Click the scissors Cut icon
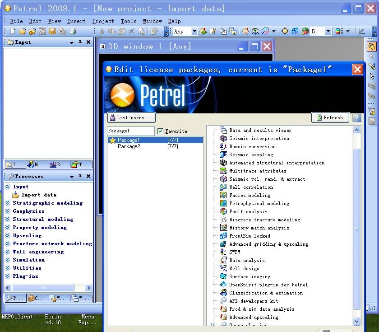 pos(102,31)
